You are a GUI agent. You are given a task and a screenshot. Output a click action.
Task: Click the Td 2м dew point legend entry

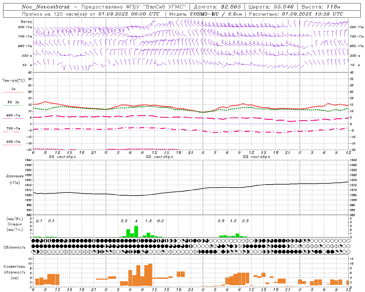tap(13, 102)
